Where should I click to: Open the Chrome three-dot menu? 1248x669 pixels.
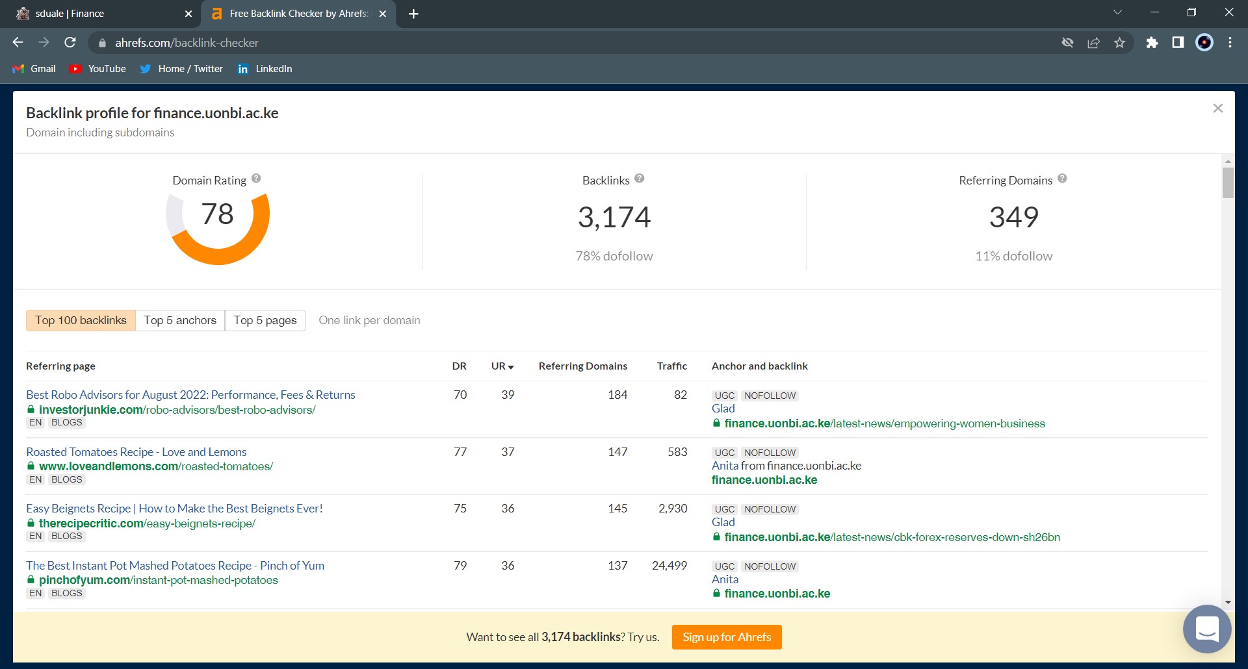tap(1230, 43)
